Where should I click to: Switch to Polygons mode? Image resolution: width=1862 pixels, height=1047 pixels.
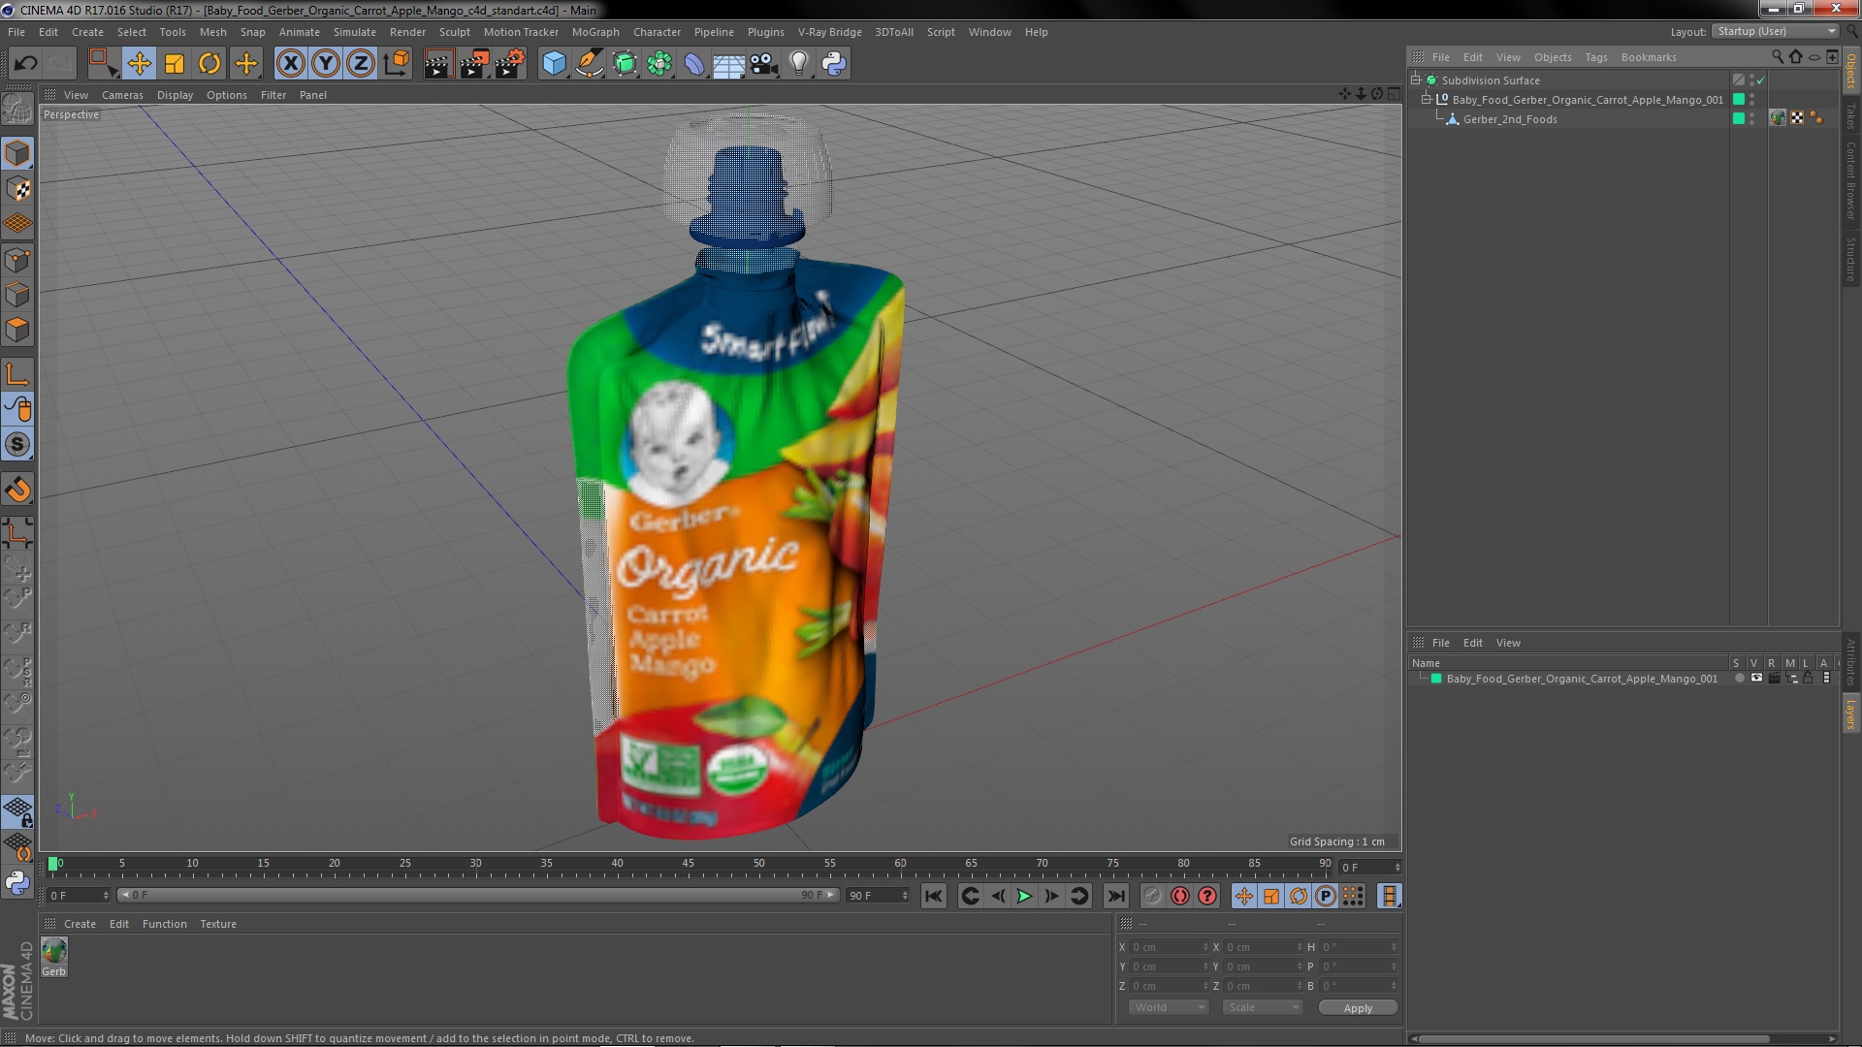[17, 330]
